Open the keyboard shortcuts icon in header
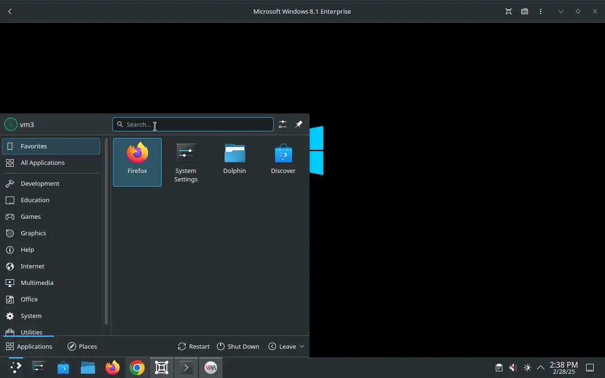 point(525,11)
